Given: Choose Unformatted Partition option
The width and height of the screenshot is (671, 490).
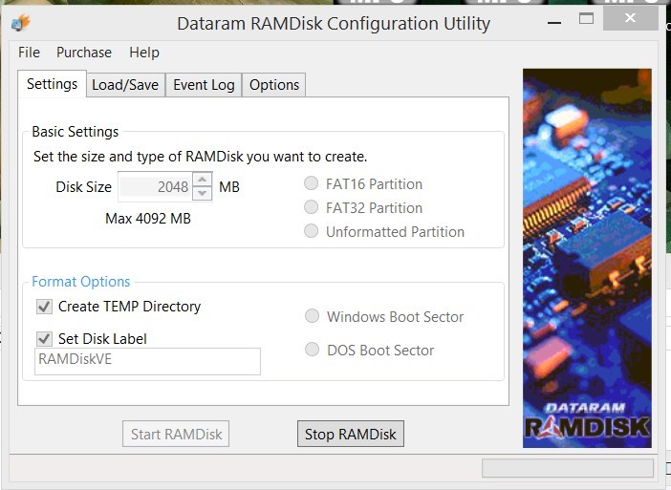Looking at the screenshot, I should point(311,231).
